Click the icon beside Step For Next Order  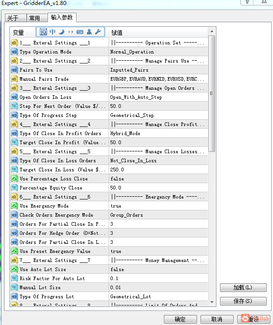click(14, 106)
